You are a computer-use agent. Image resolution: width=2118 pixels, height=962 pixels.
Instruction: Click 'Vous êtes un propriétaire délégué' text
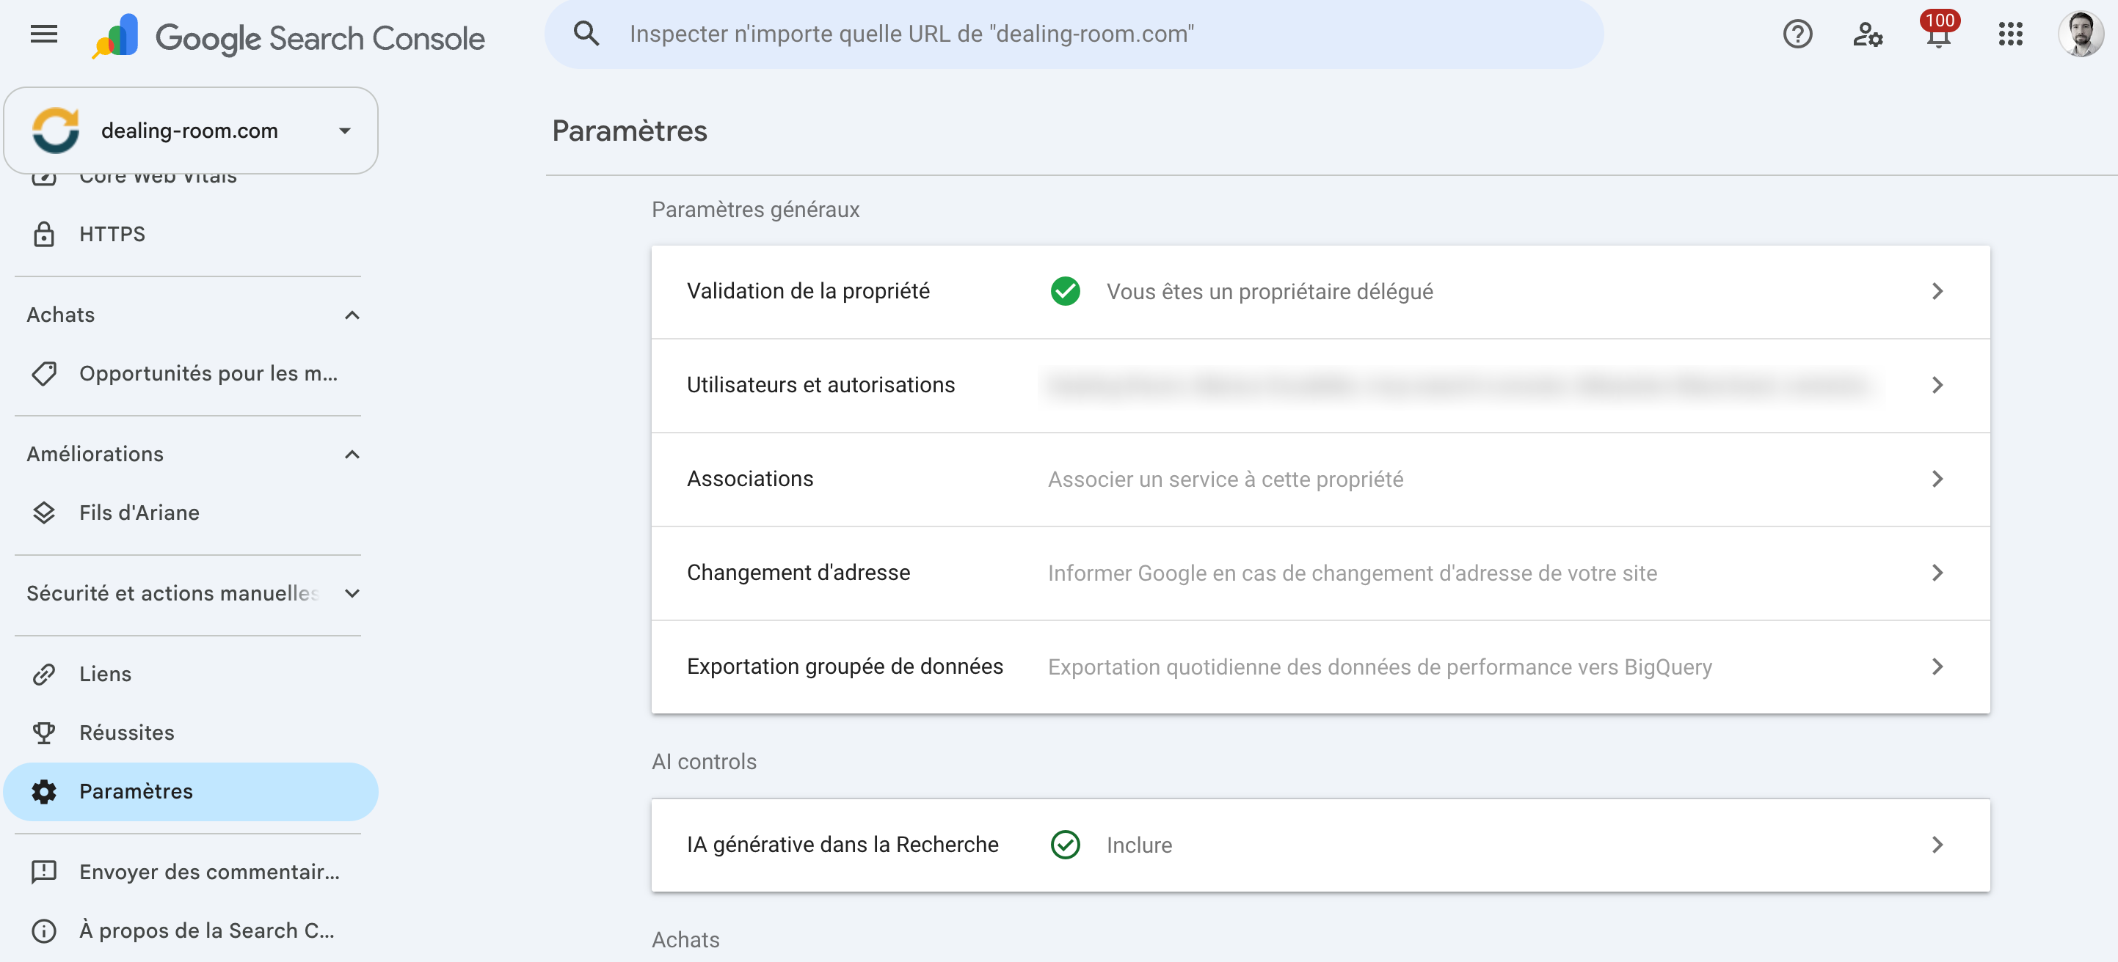[x=1270, y=292]
